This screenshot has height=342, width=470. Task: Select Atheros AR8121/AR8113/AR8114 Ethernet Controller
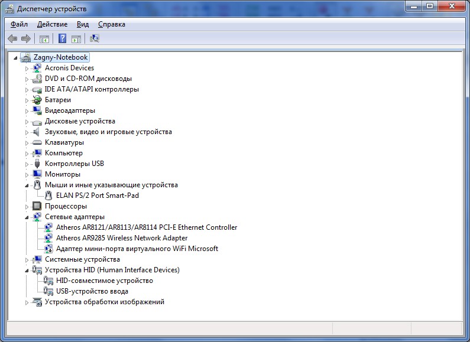[x=147, y=227]
